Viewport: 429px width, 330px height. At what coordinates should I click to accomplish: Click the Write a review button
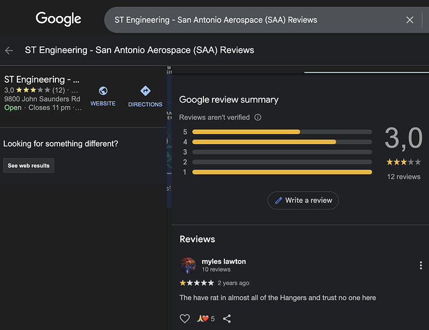[303, 200]
